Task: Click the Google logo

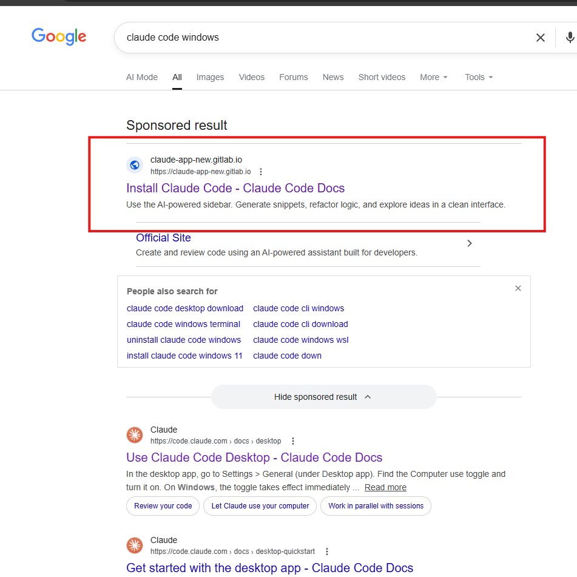Action: coord(59,36)
